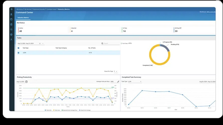Open settings gear in left sidebar
The height and width of the screenshot is (125, 223).
point(11,34)
